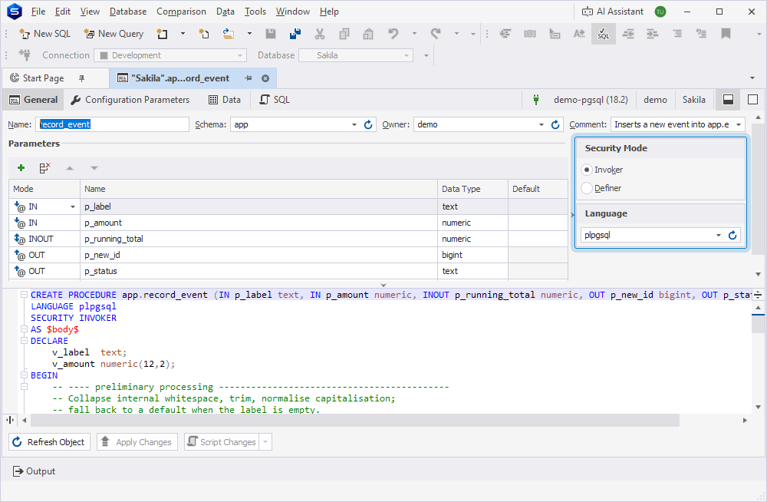
Task: Click the Open File folder icon
Action: (x=229, y=33)
